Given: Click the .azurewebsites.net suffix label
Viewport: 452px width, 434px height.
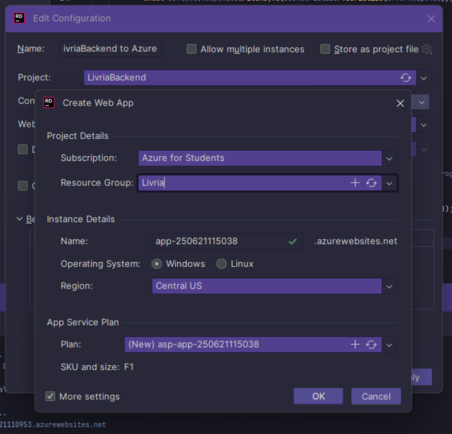Looking at the screenshot, I should (356, 241).
